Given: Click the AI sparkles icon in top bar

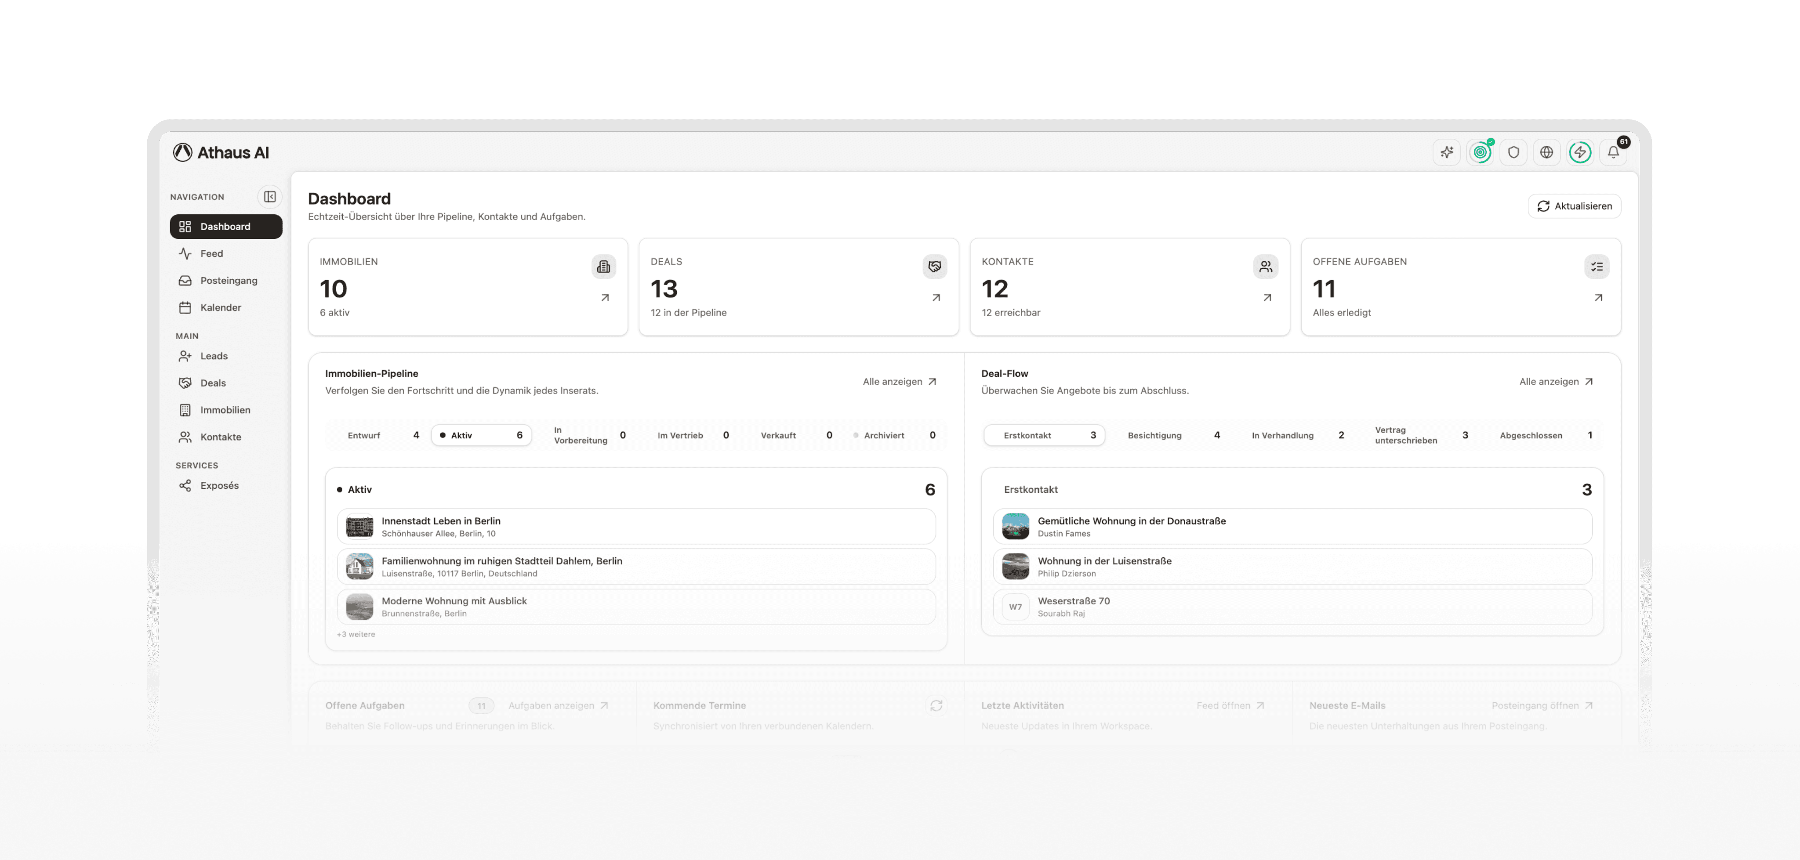Looking at the screenshot, I should click(x=1446, y=152).
